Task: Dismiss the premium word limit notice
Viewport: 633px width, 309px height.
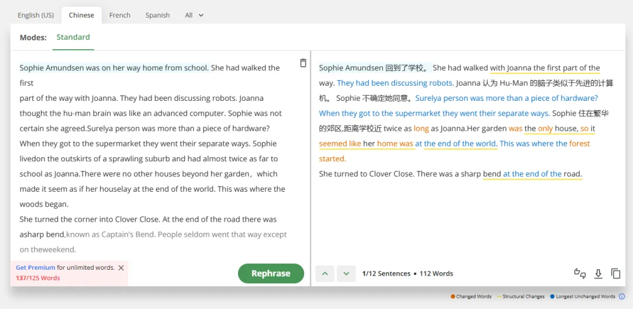Action: [121, 267]
